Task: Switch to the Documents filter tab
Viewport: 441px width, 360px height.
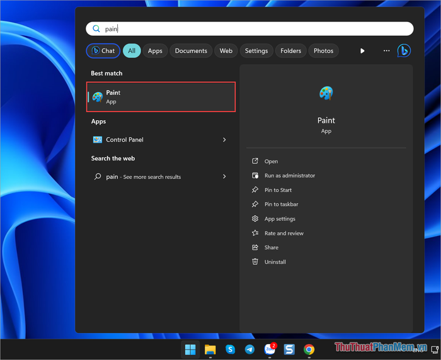Action: (191, 51)
